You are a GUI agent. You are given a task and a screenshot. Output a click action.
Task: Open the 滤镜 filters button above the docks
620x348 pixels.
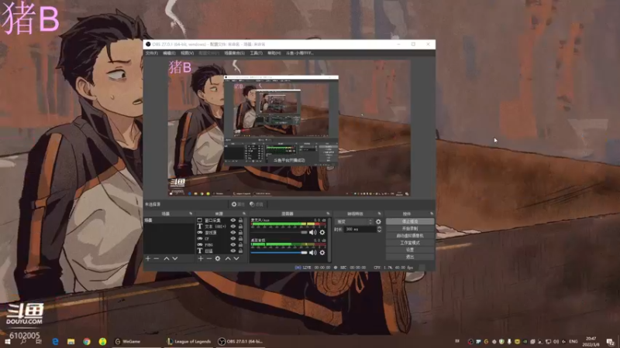(257, 204)
